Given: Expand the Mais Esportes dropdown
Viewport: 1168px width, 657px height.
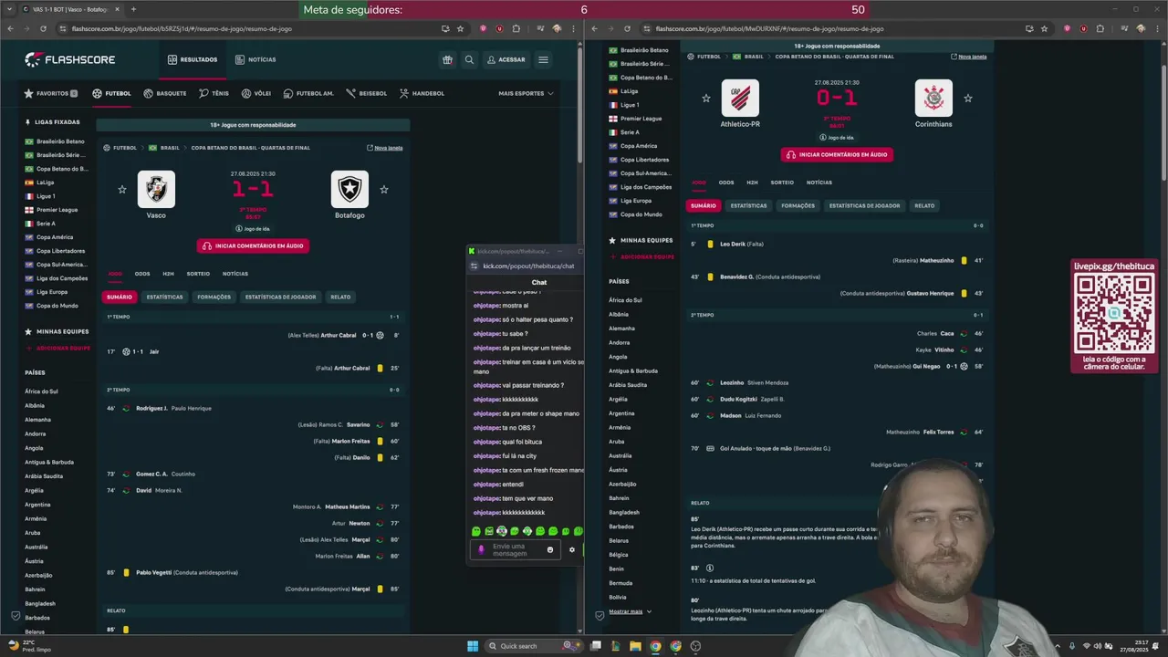Looking at the screenshot, I should pos(526,93).
